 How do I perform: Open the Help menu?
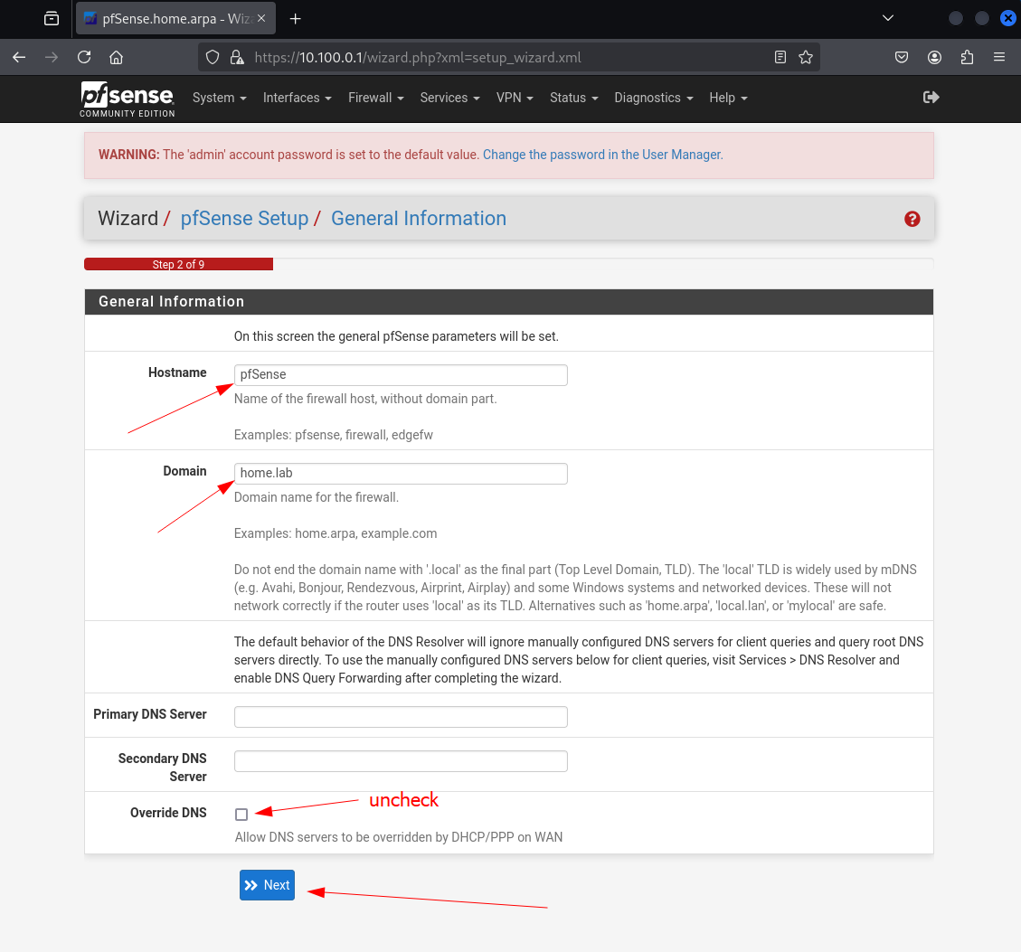tap(728, 98)
